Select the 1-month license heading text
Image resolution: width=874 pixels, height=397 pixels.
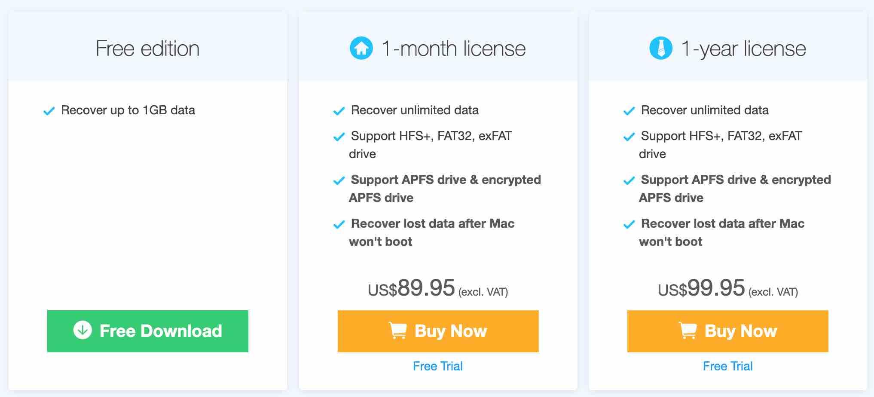454,49
